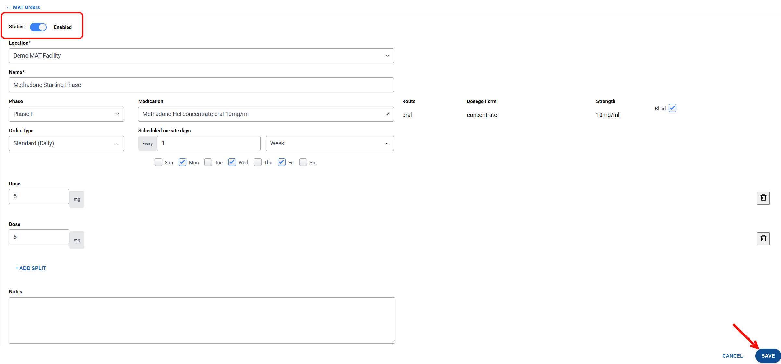The width and height of the screenshot is (781, 364).
Task: Check the Tue day checkbox
Action: point(208,162)
